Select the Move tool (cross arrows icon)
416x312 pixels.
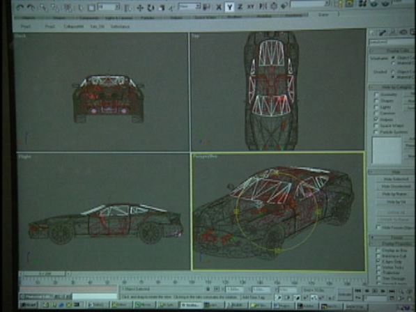140,8
